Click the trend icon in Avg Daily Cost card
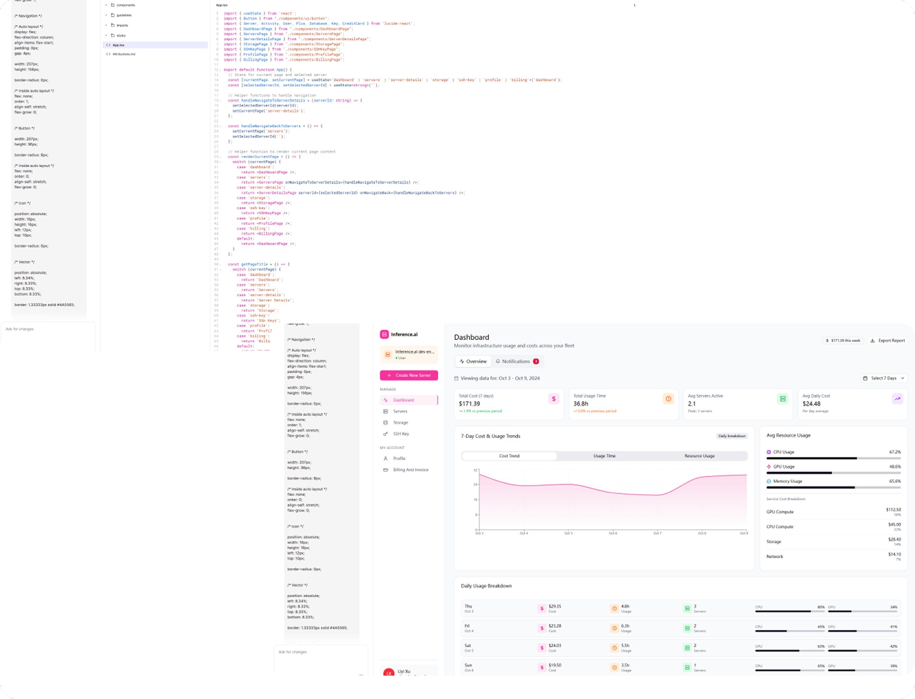Viewport: 915px width, 699px height. [897, 399]
